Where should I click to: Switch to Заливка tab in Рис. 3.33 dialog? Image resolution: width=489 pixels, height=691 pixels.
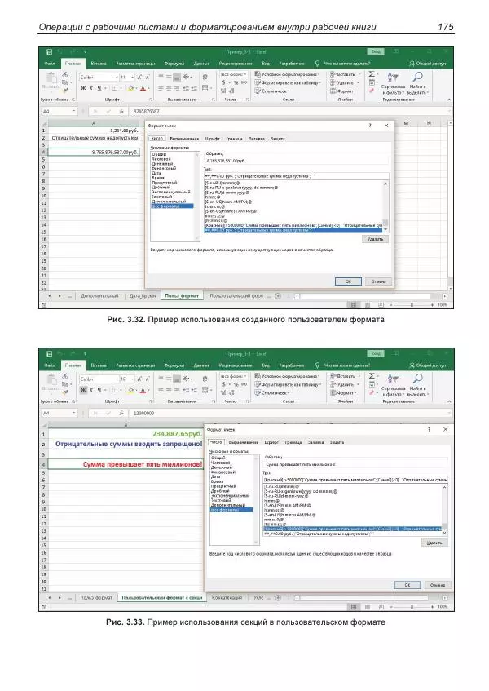315,442
